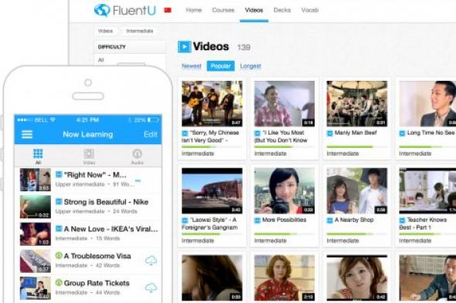Screen dimensions: 456x303
Task: Go to the Vocab tab
Action: click(x=310, y=10)
